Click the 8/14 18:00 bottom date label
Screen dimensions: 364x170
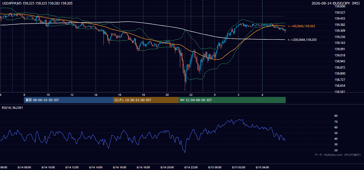(143, 167)
